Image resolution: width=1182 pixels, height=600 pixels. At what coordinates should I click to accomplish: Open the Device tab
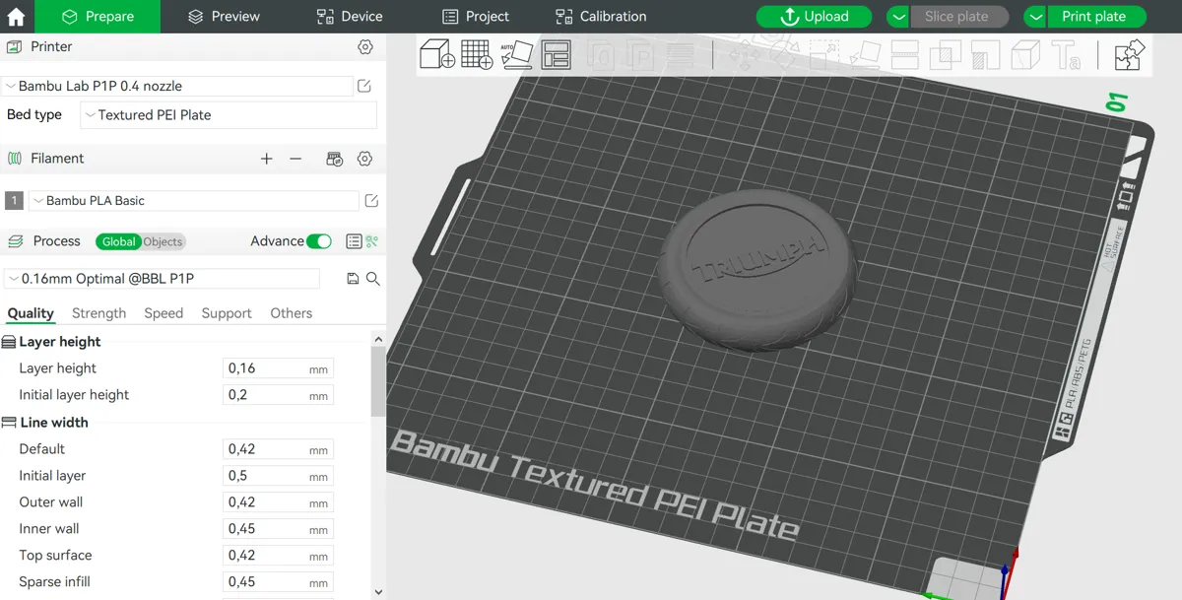pos(350,17)
